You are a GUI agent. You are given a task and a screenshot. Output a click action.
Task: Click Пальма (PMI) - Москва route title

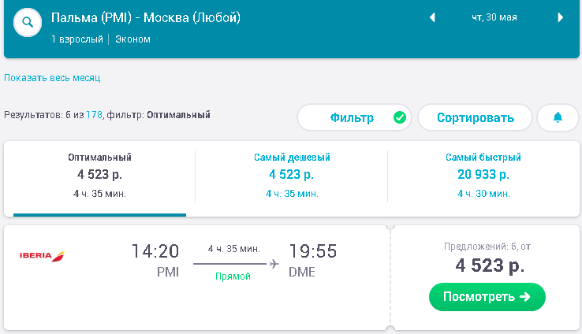click(x=145, y=18)
